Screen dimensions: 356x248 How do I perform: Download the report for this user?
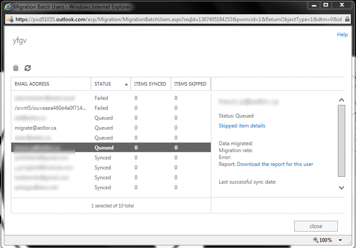click(x=275, y=164)
